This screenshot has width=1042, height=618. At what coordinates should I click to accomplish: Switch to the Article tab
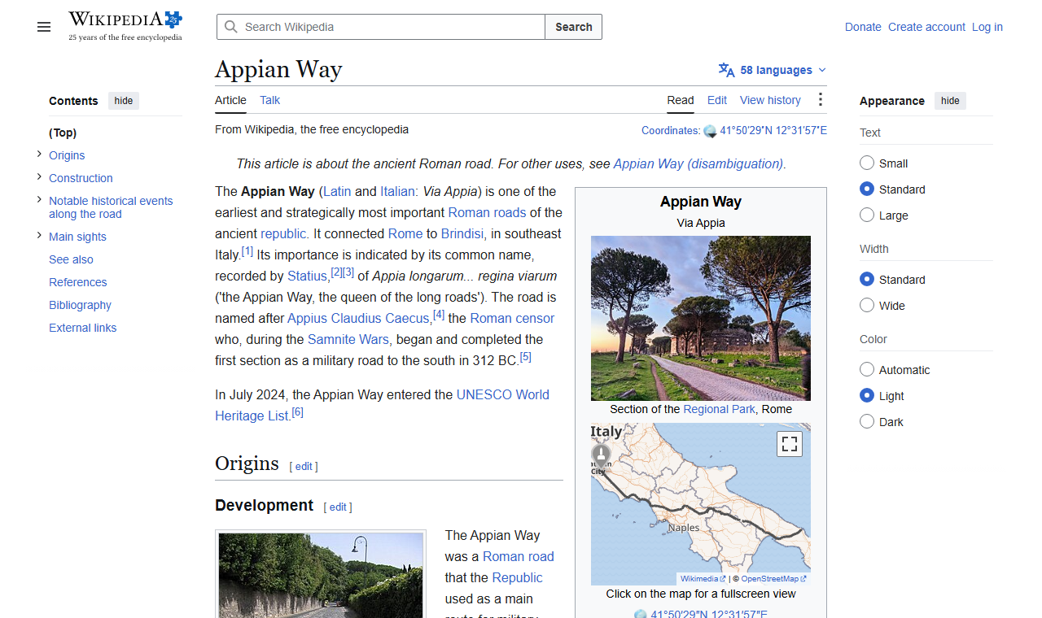point(230,100)
